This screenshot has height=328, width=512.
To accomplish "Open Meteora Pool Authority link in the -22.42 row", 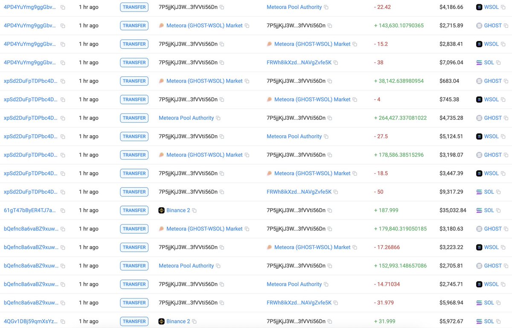I will point(294,7).
